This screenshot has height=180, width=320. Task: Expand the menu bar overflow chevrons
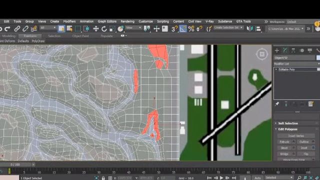[266, 21]
